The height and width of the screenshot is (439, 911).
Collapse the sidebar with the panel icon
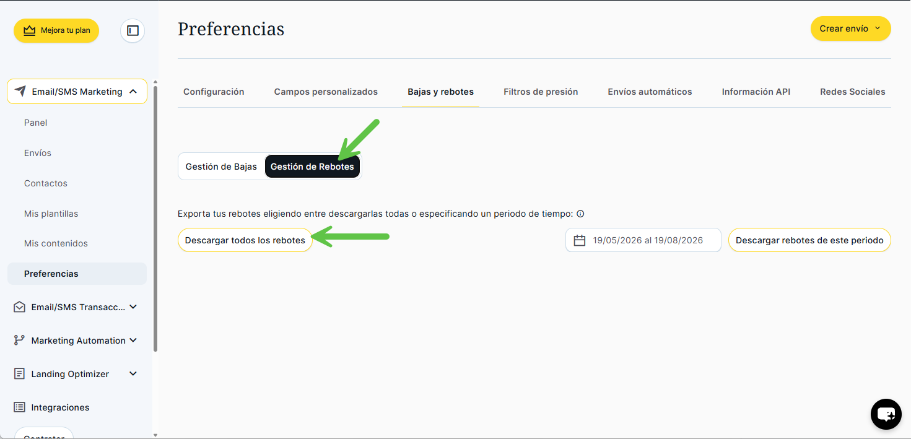click(x=133, y=30)
